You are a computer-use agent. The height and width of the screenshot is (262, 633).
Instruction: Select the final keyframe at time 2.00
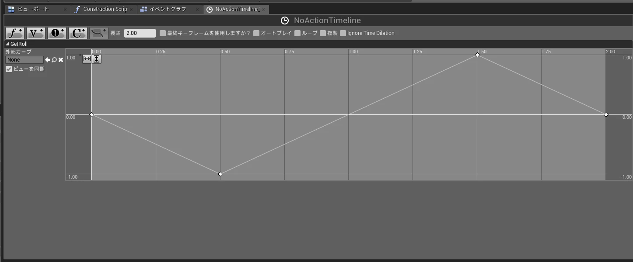coord(606,115)
